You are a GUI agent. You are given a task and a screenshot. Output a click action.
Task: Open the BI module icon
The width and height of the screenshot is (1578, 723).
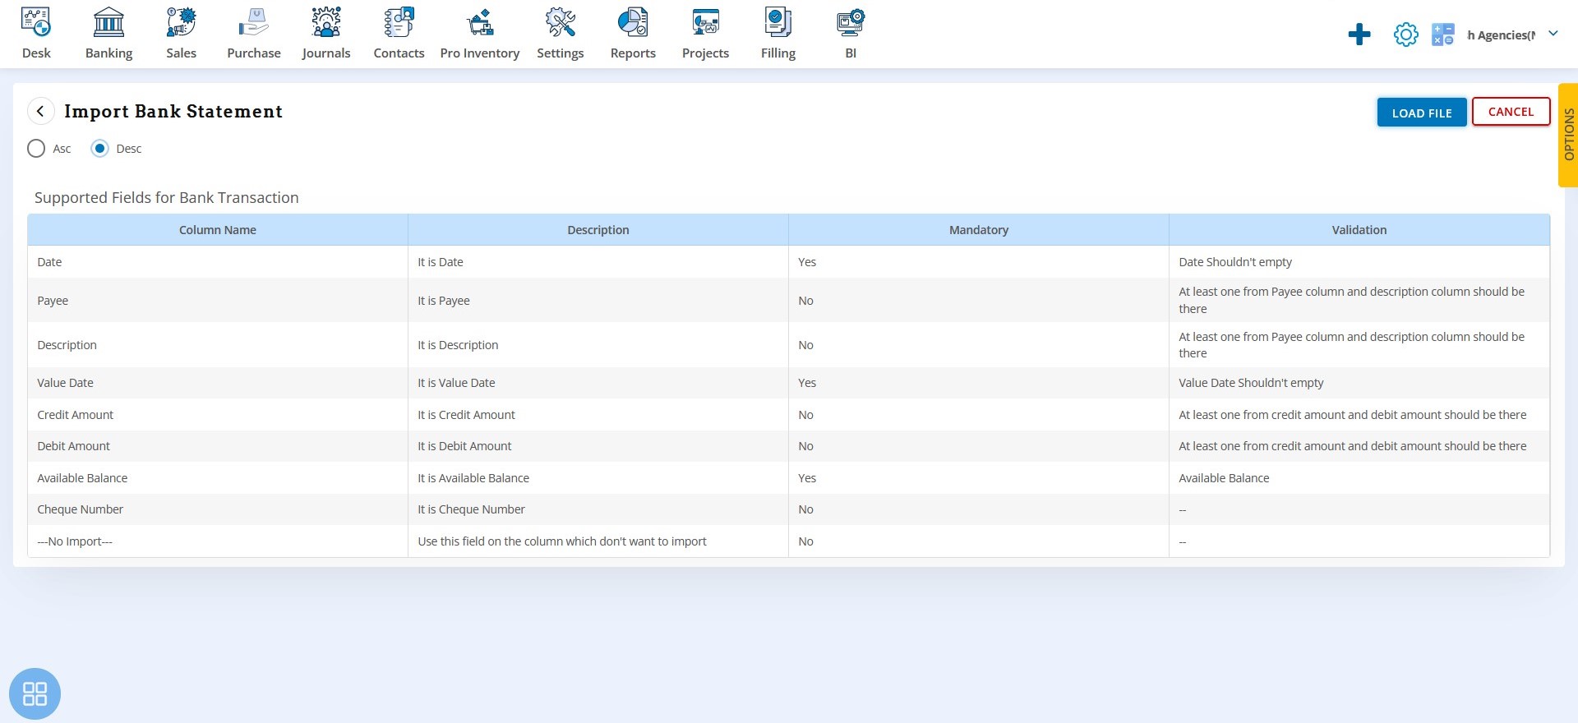pyautogui.click(x=851, y=22)
